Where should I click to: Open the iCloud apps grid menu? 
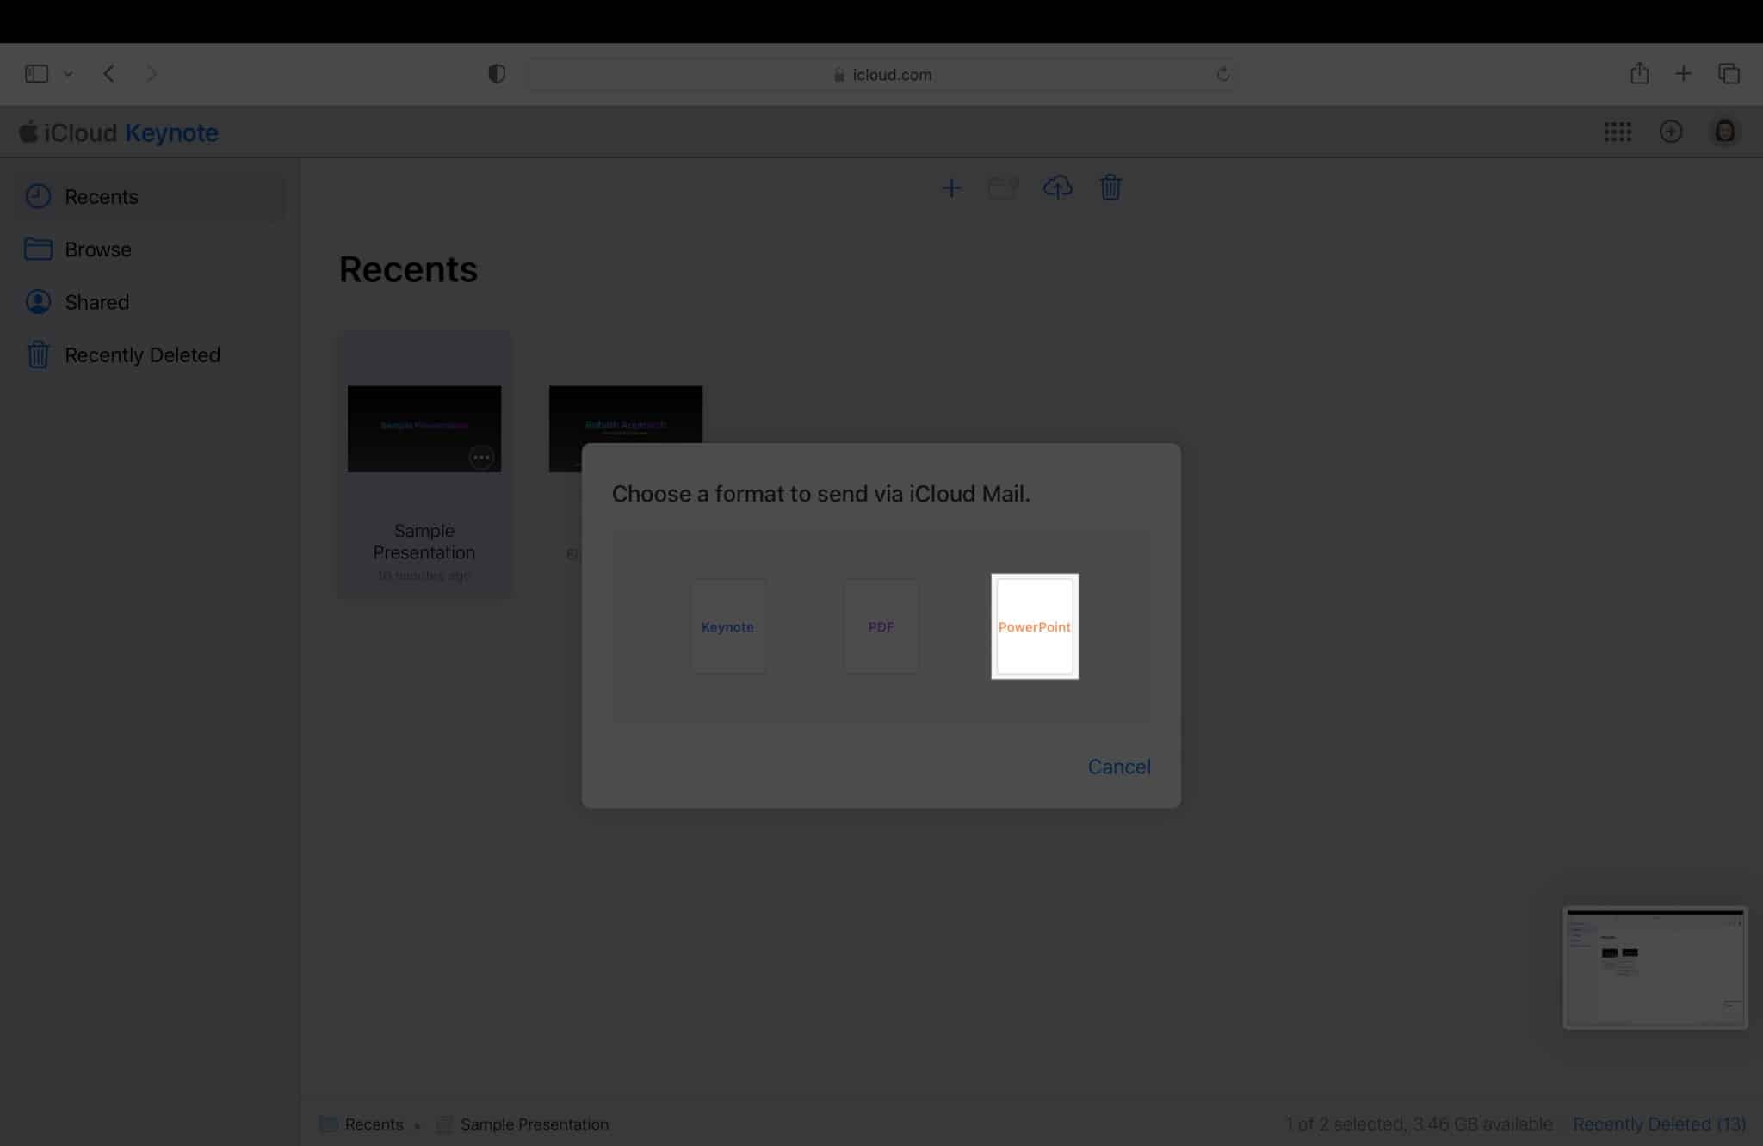pos(1617,132)
